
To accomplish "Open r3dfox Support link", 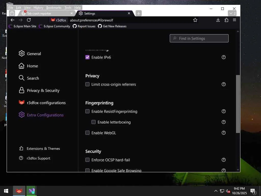I will click(x=35, y=158).
